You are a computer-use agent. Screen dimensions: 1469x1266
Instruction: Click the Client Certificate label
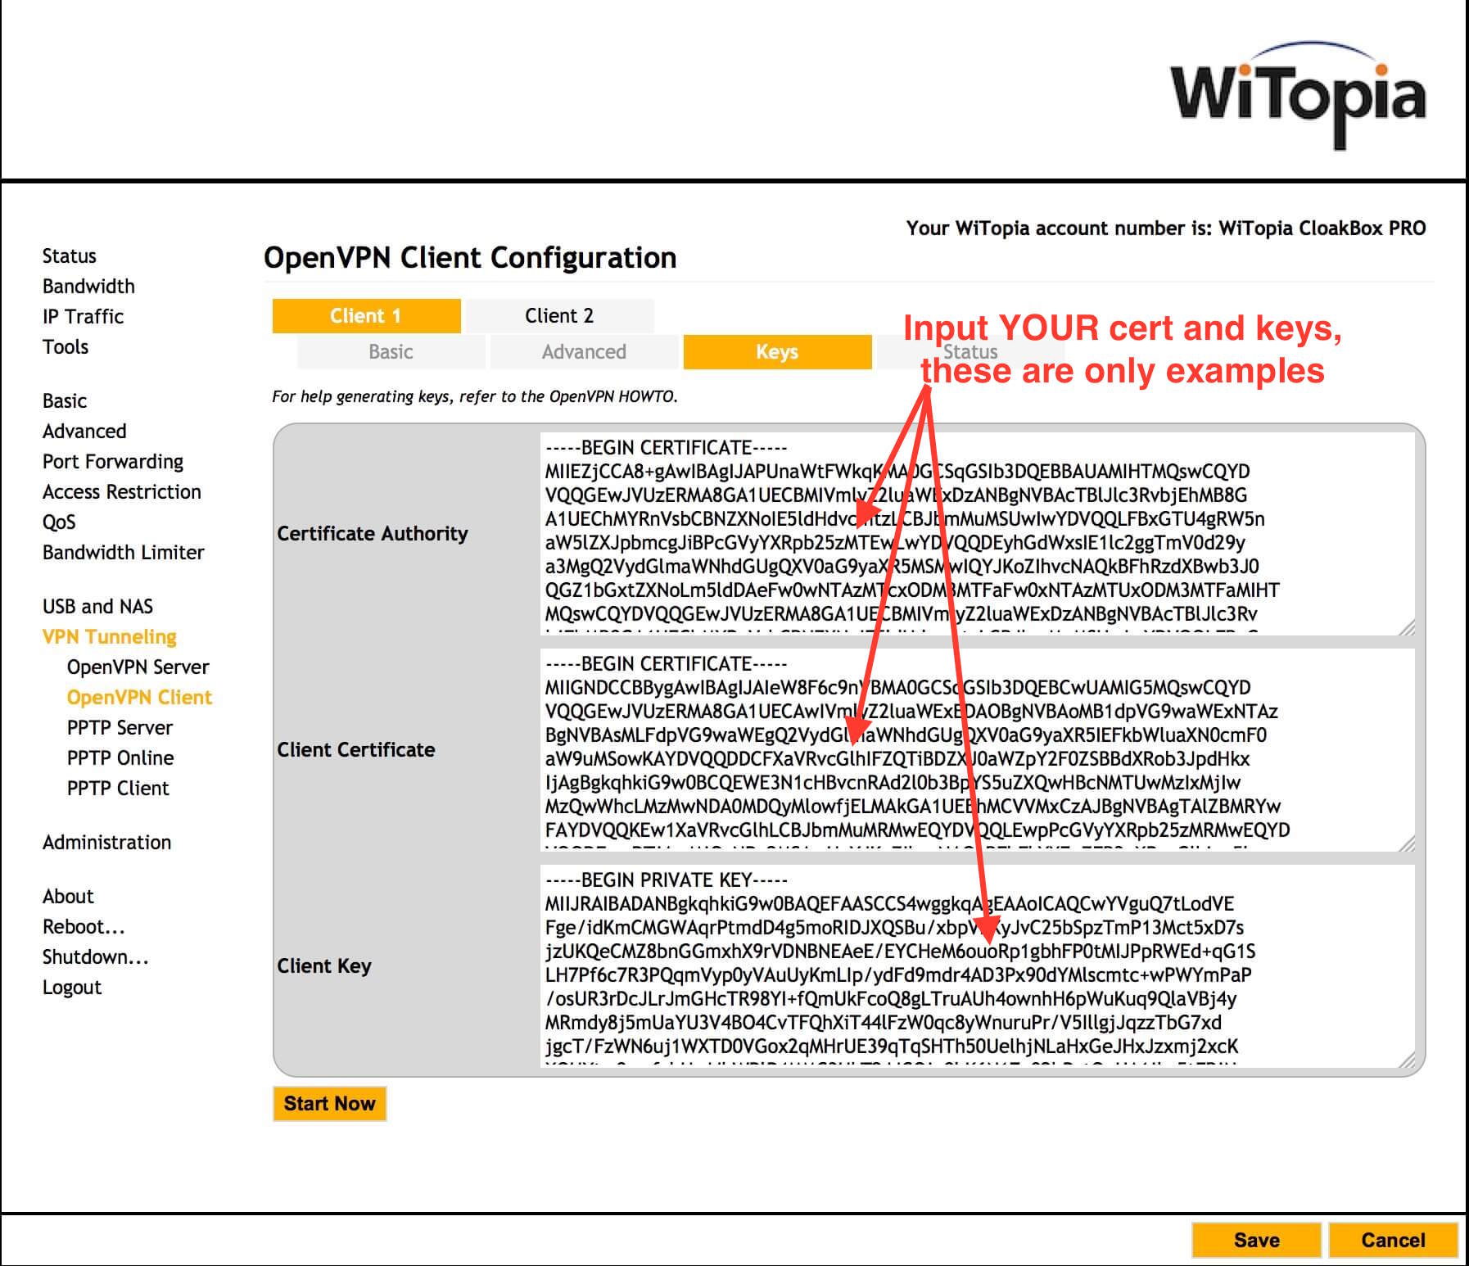(356, 750)
